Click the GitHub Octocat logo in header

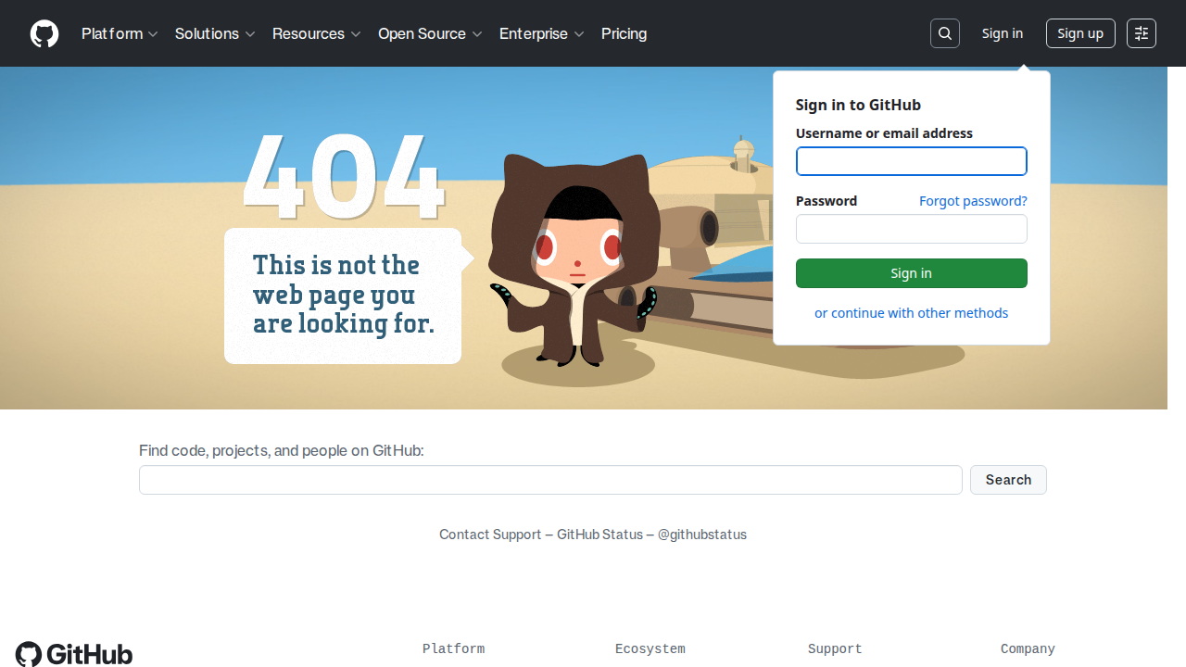coord(44,33)
